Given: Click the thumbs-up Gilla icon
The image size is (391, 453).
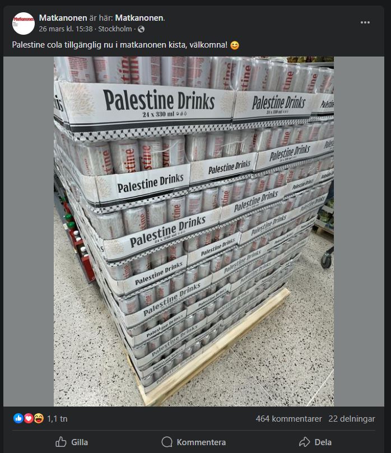Looking at the screenshot, I should point(61,442).
